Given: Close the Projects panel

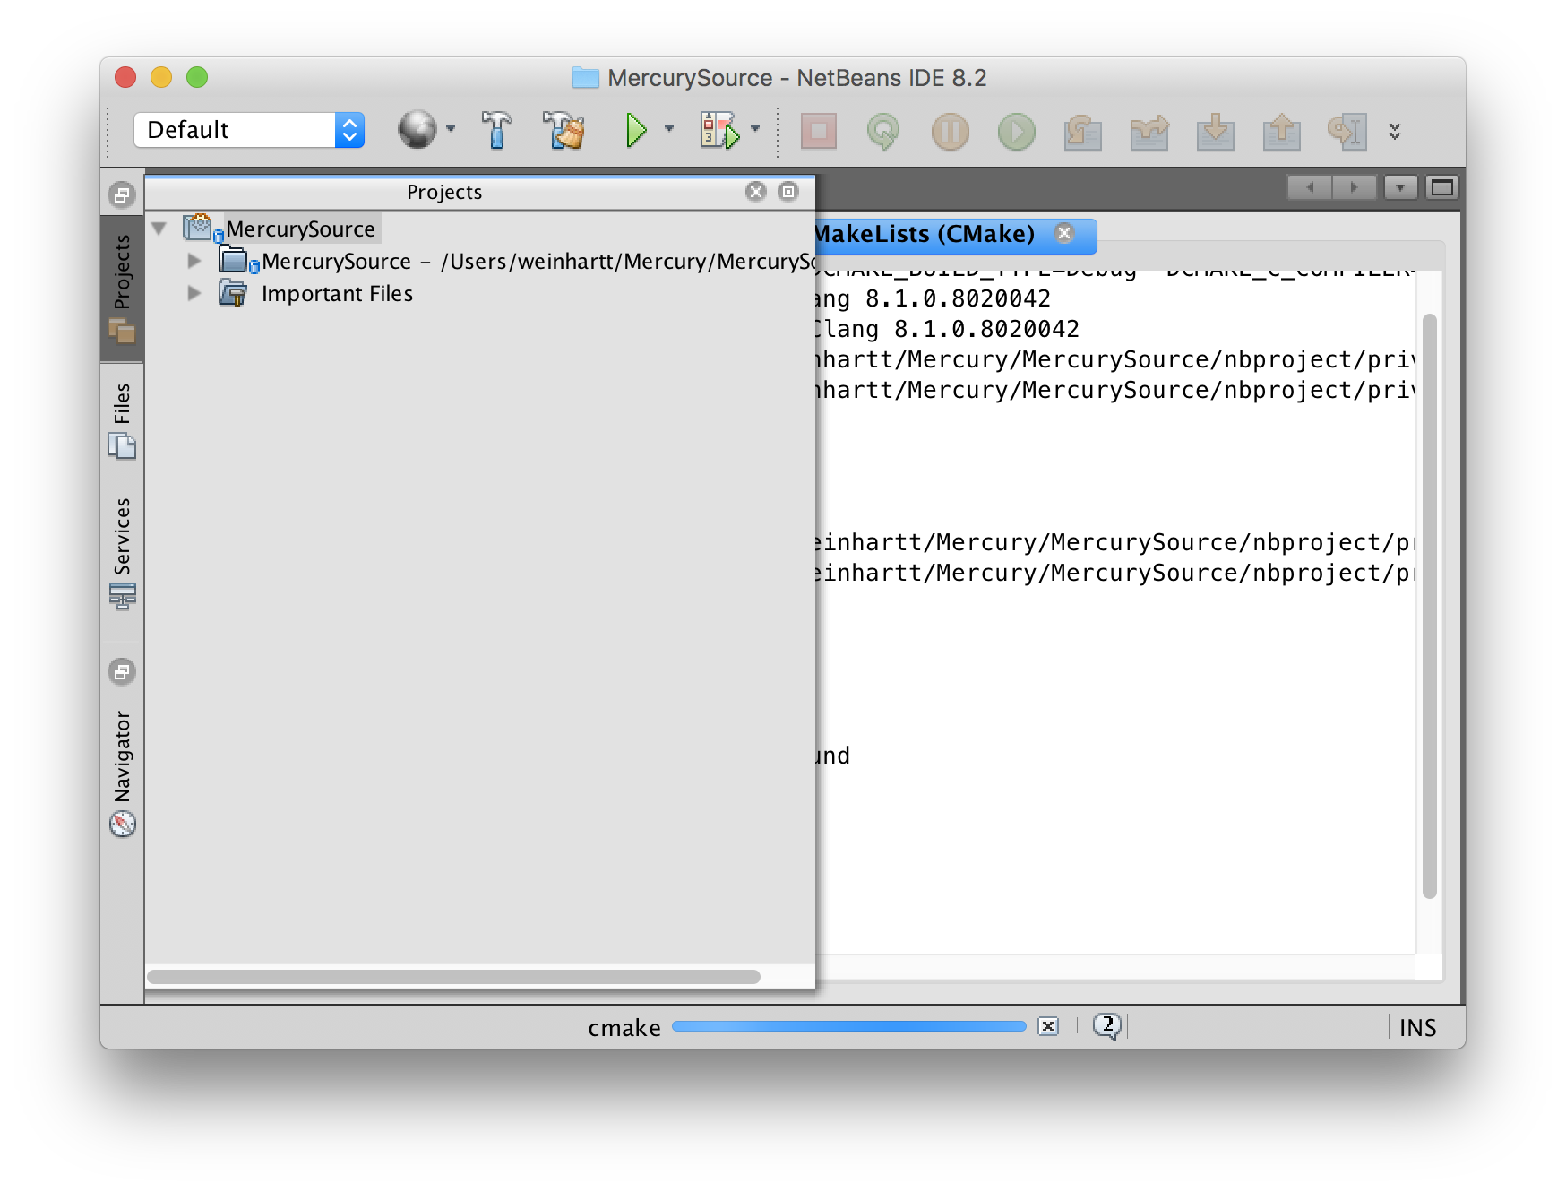Looking at the screenshot, I should pyautogui.click(x=756, y=191).
